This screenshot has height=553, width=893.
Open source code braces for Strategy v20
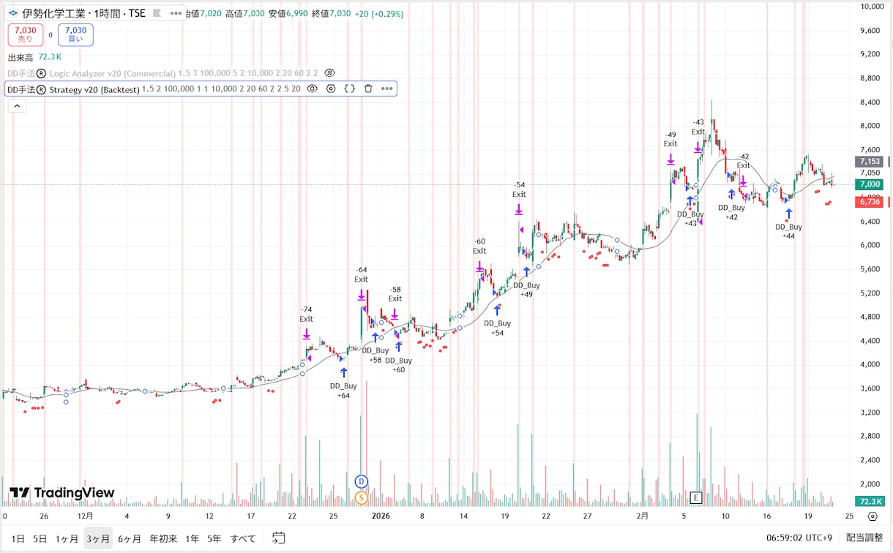[x=349, y=89]
